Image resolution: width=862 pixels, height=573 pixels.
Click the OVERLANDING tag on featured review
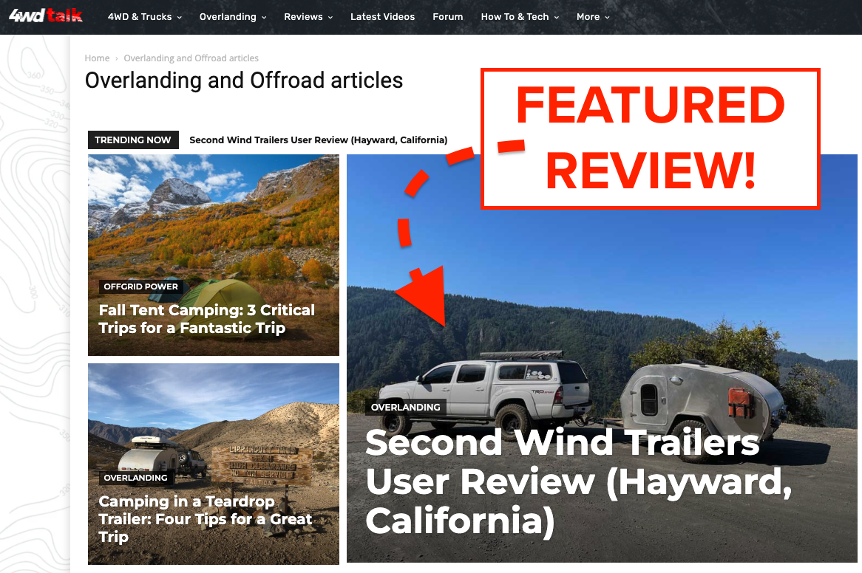[x=406, y=408]
